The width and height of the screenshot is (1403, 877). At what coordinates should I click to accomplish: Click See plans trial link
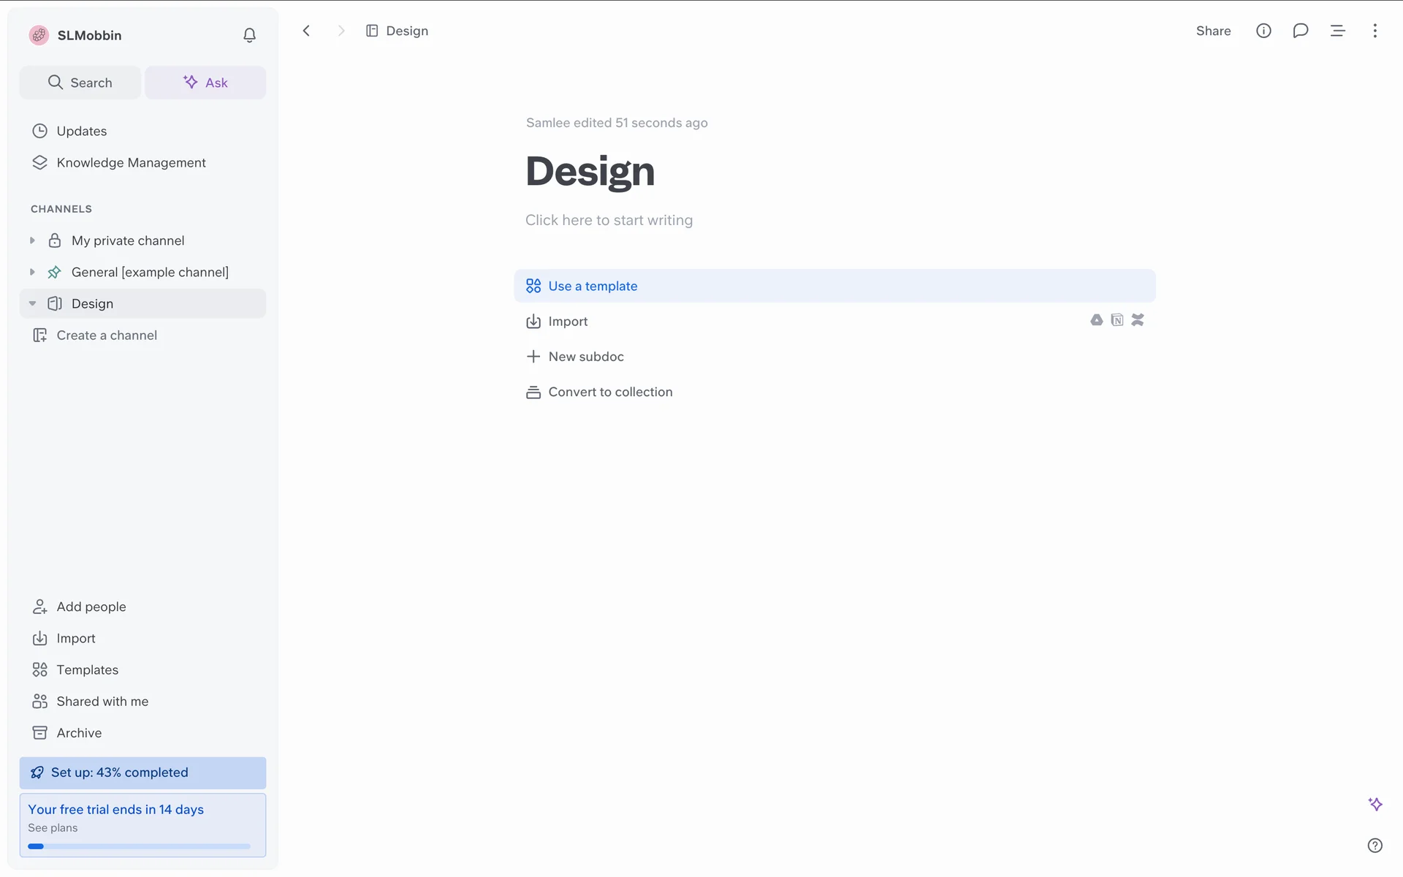click(x=53, y=828)
